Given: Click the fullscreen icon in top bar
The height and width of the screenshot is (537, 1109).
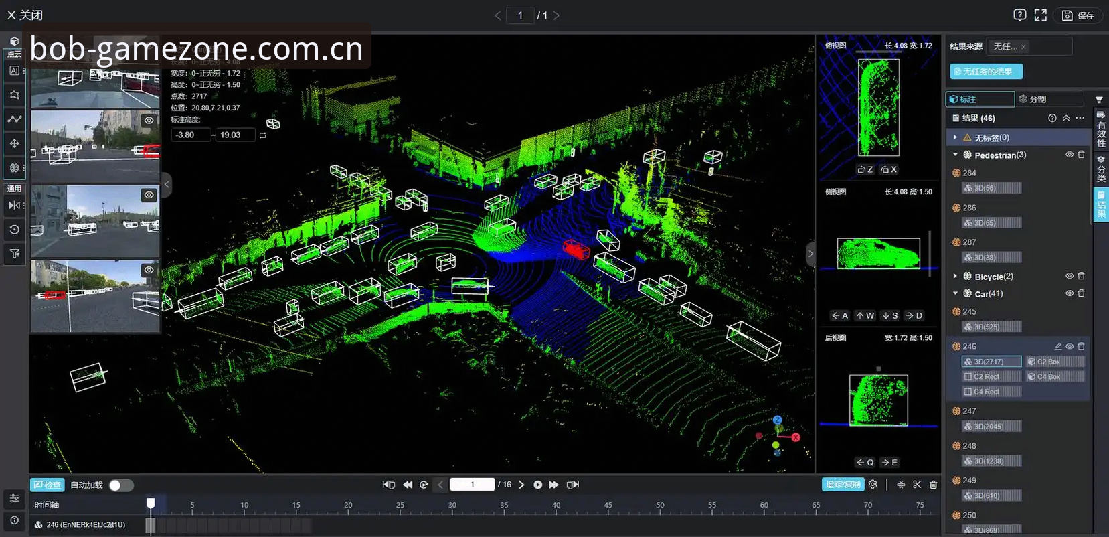Looking at the screenshot, I should [x=1040, y=15].
